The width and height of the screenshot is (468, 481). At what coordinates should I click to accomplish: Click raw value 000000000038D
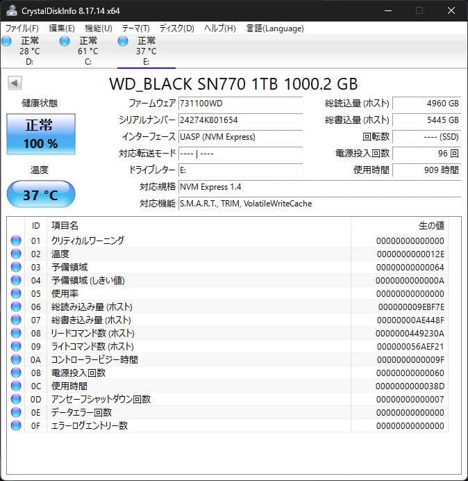[410, 386]
